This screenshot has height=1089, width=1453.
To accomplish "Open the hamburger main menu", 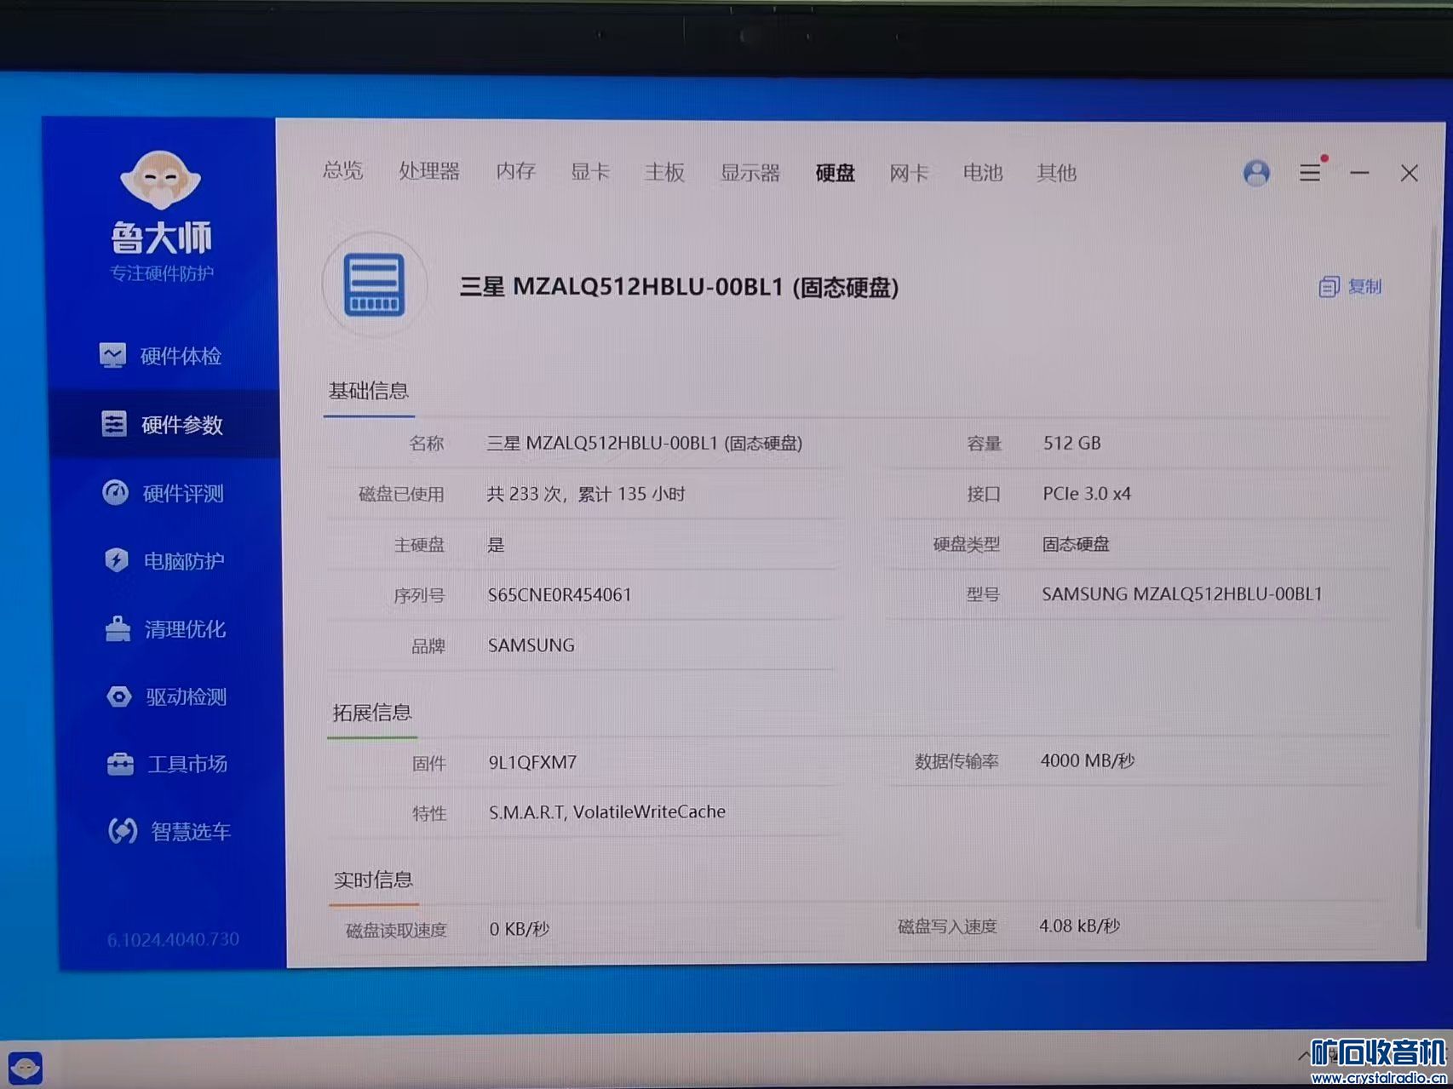I will coord(1310,173).
